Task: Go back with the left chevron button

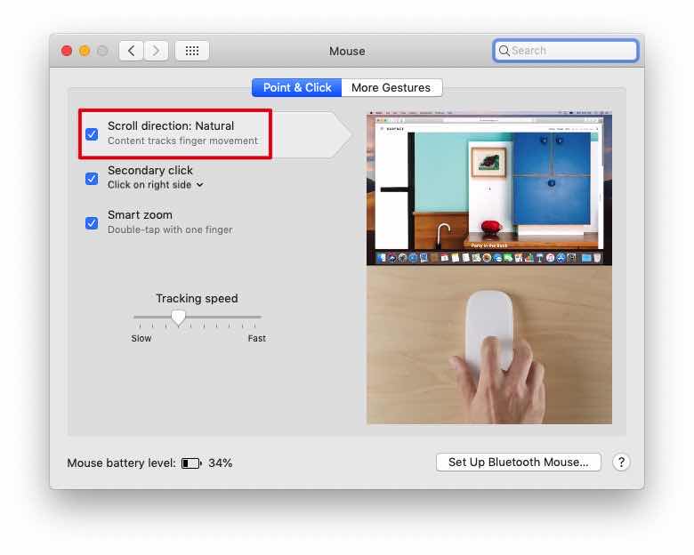Action: click(131, 51)
